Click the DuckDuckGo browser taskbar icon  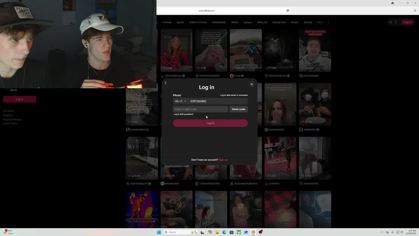253,232
